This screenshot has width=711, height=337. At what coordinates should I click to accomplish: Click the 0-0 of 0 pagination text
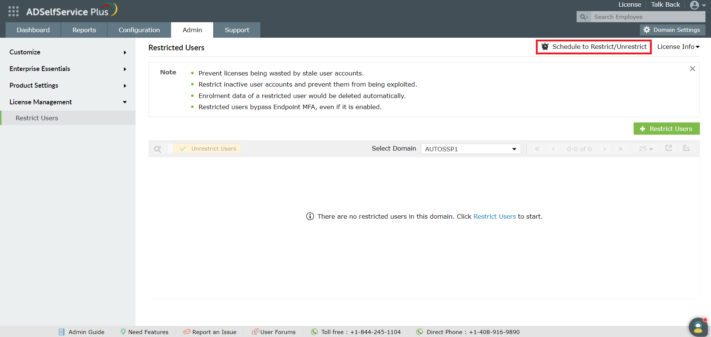579,149
